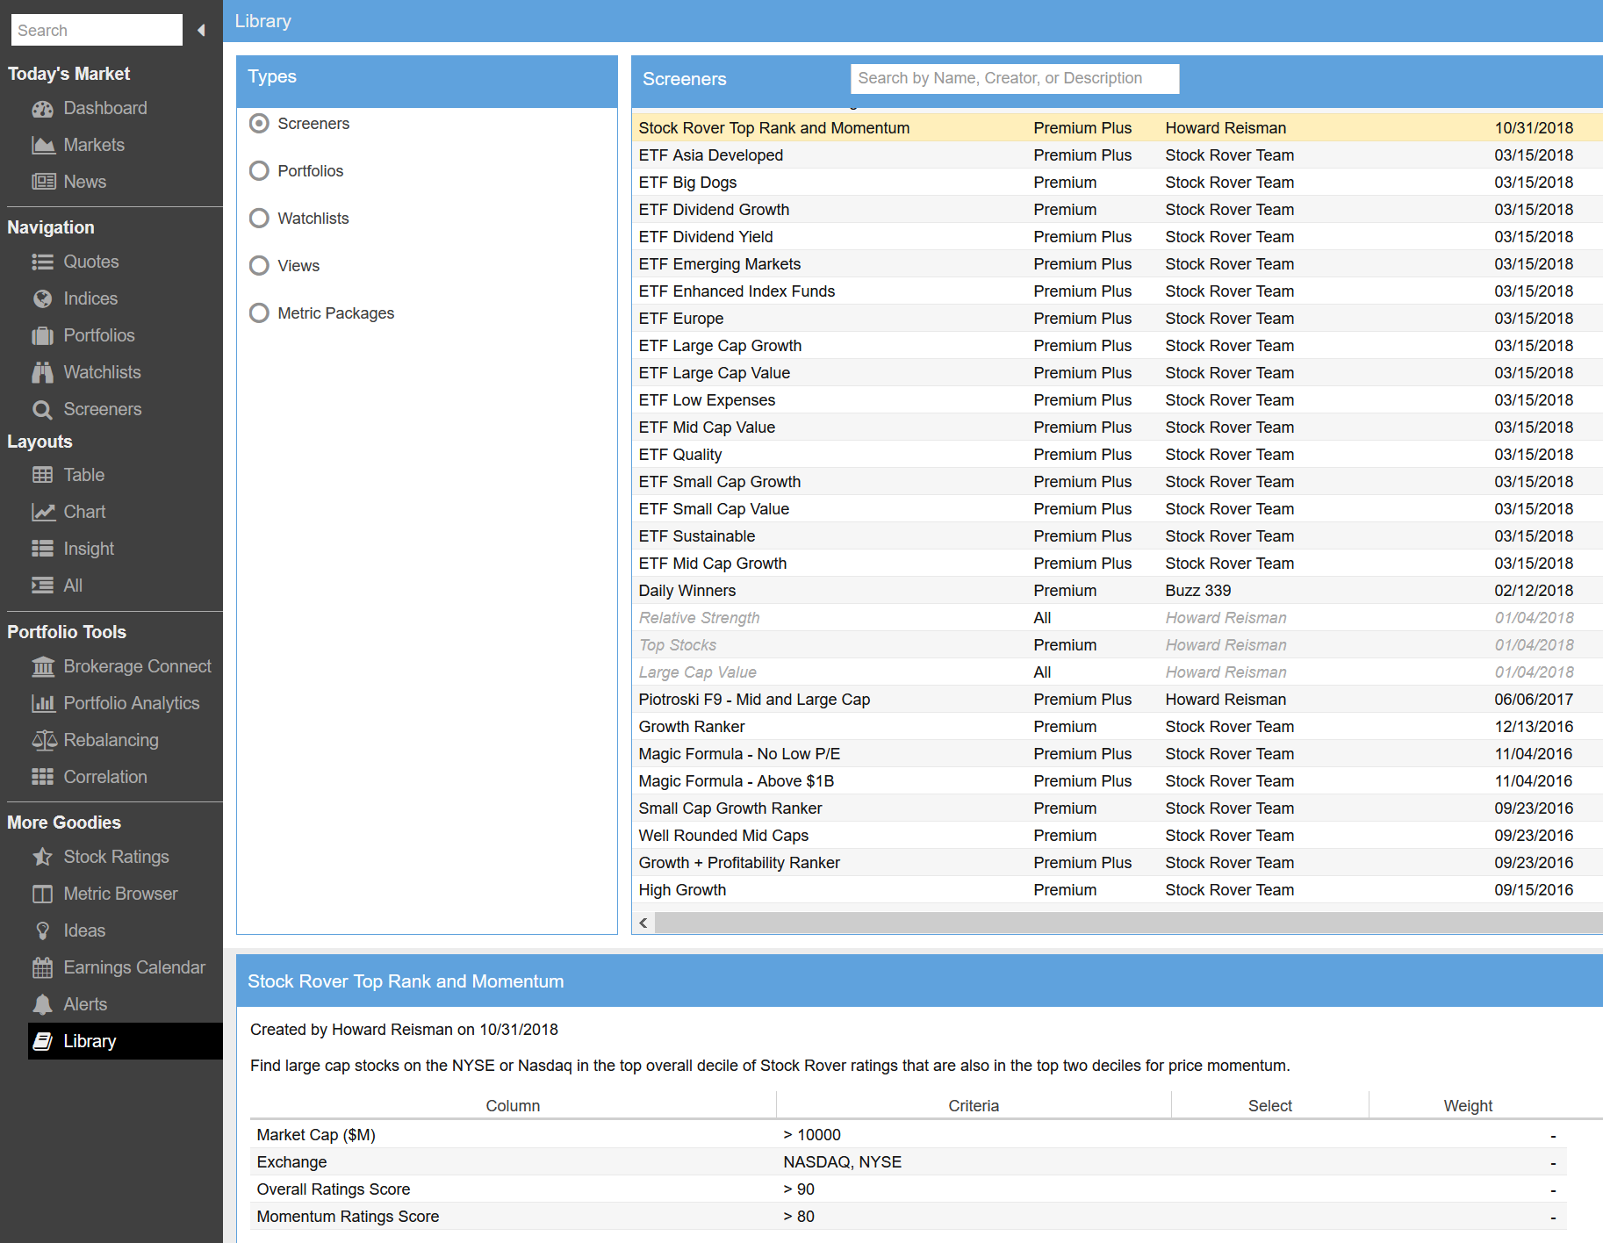Open the News newspaper icon

(x=42, y=183)
